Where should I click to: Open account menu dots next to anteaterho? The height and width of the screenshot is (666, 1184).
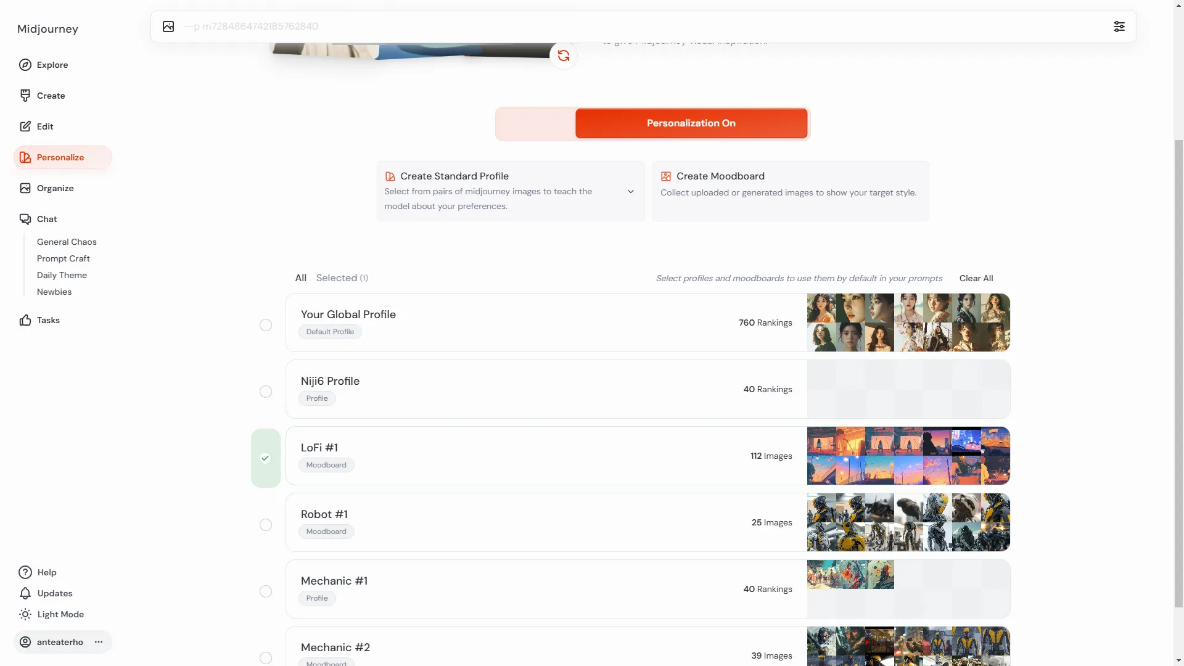(x=99, y=642)
